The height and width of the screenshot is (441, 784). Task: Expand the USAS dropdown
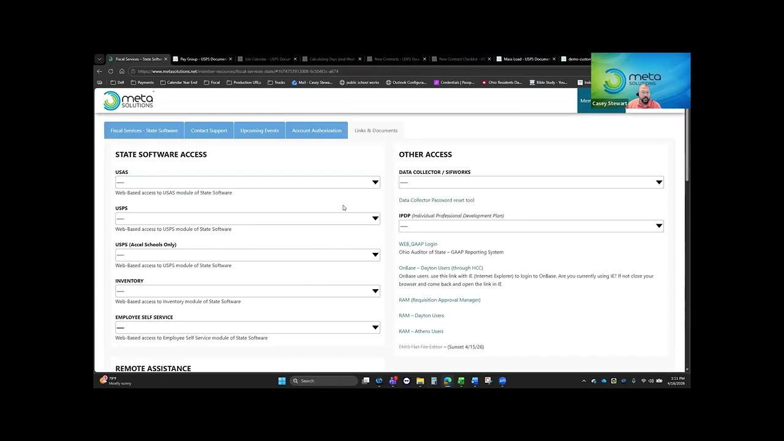click(247, 183)
